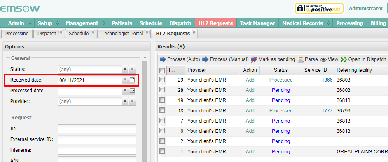The height and width of the screenshot is (162, 388).
Task: Click the Mark as pending icon
Action: tap(254, 59)
